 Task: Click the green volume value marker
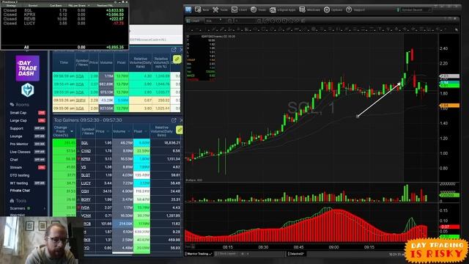click(449, 195)
